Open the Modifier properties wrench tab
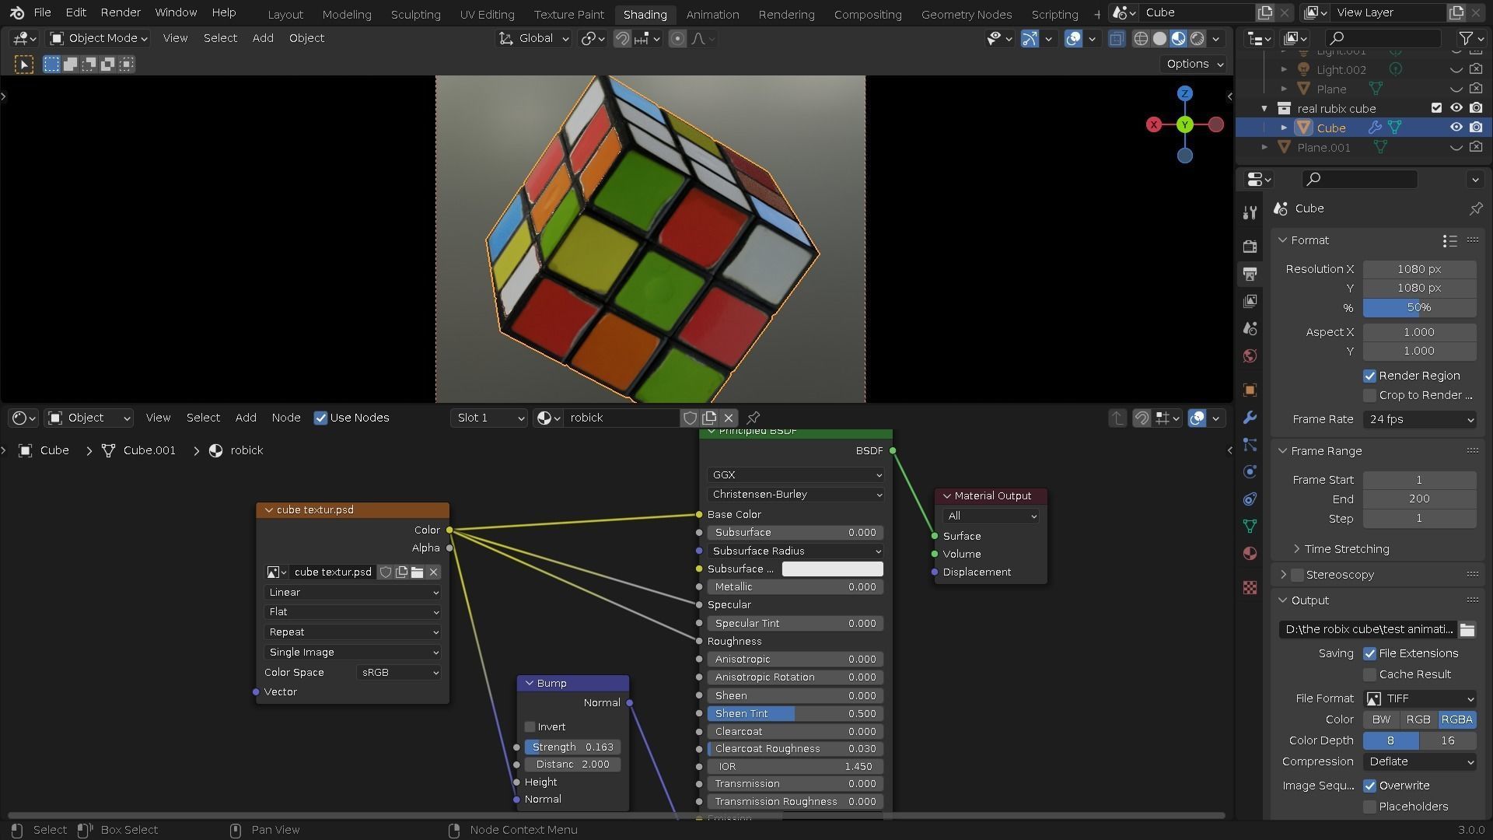Image resolution: width=1493 pixels, height=840 pixels. click(x=1250, y=418)
